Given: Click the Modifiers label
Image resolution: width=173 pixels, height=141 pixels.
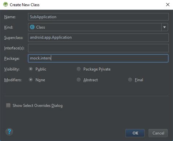Looking at the screenshot, I should 13,80.
